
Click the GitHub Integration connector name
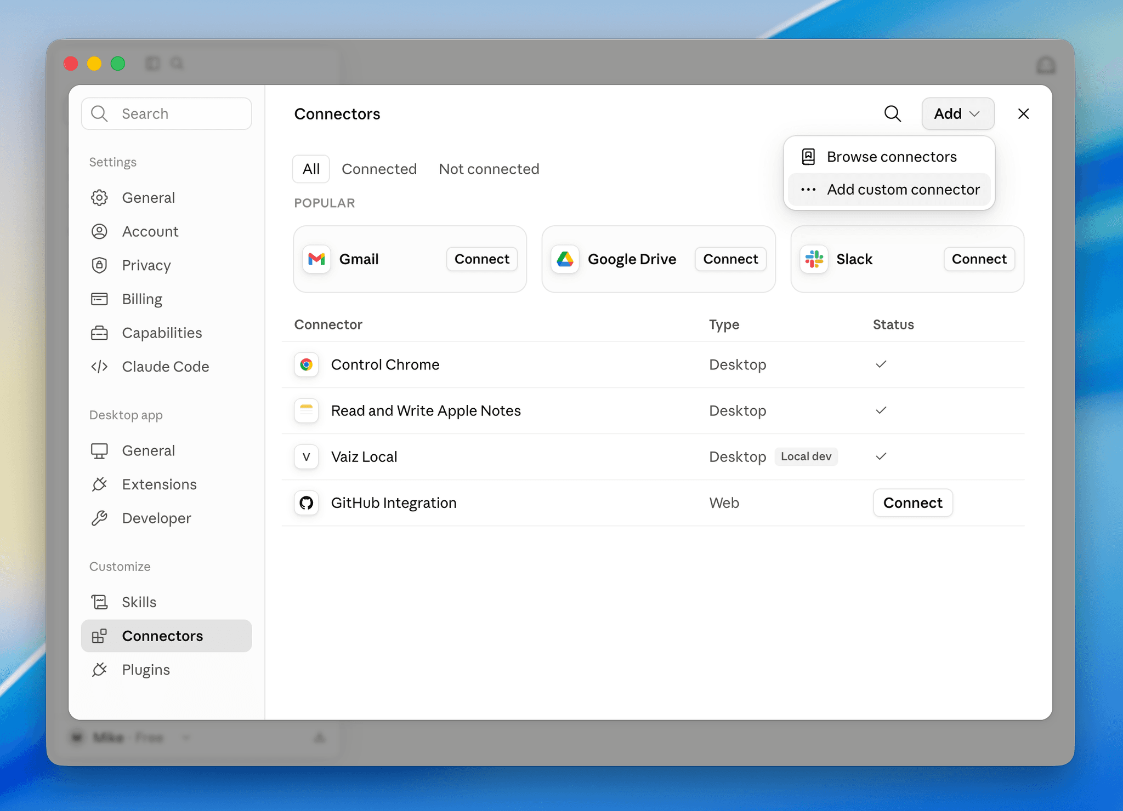point(394,503)
